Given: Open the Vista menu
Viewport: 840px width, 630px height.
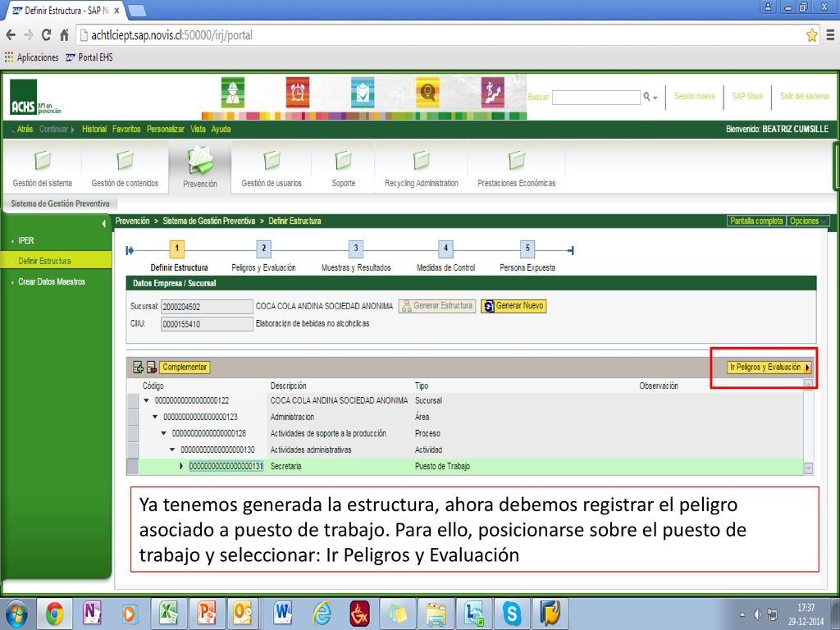Looking at the screenshot, I should [198, 129].
